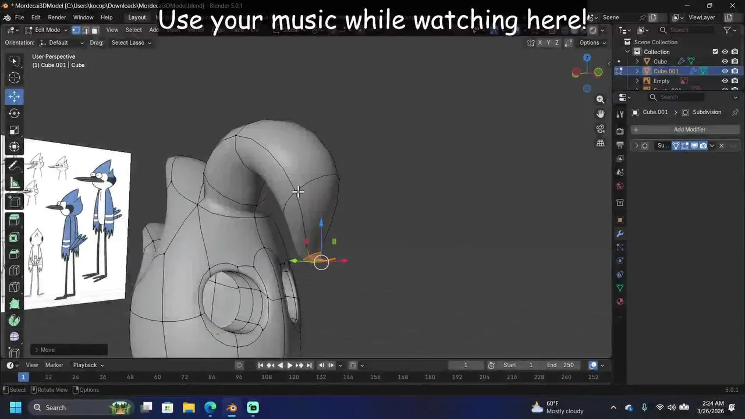Viewport: 745px width, 419px height.
Task: Open the Options dropdown in header
Action: click(593, 42)
